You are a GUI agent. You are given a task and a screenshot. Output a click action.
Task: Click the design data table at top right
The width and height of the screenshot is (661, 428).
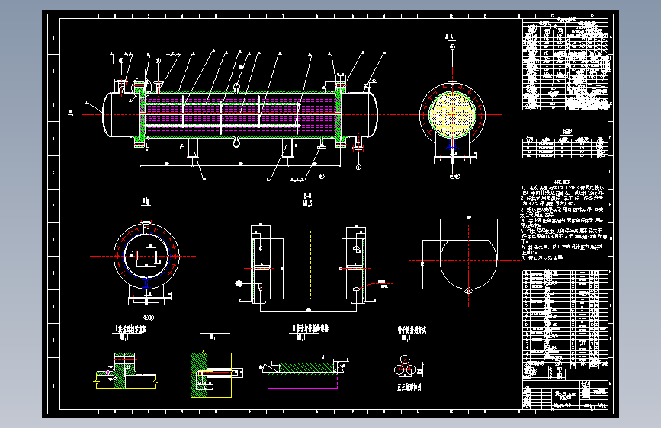(566, 64)
